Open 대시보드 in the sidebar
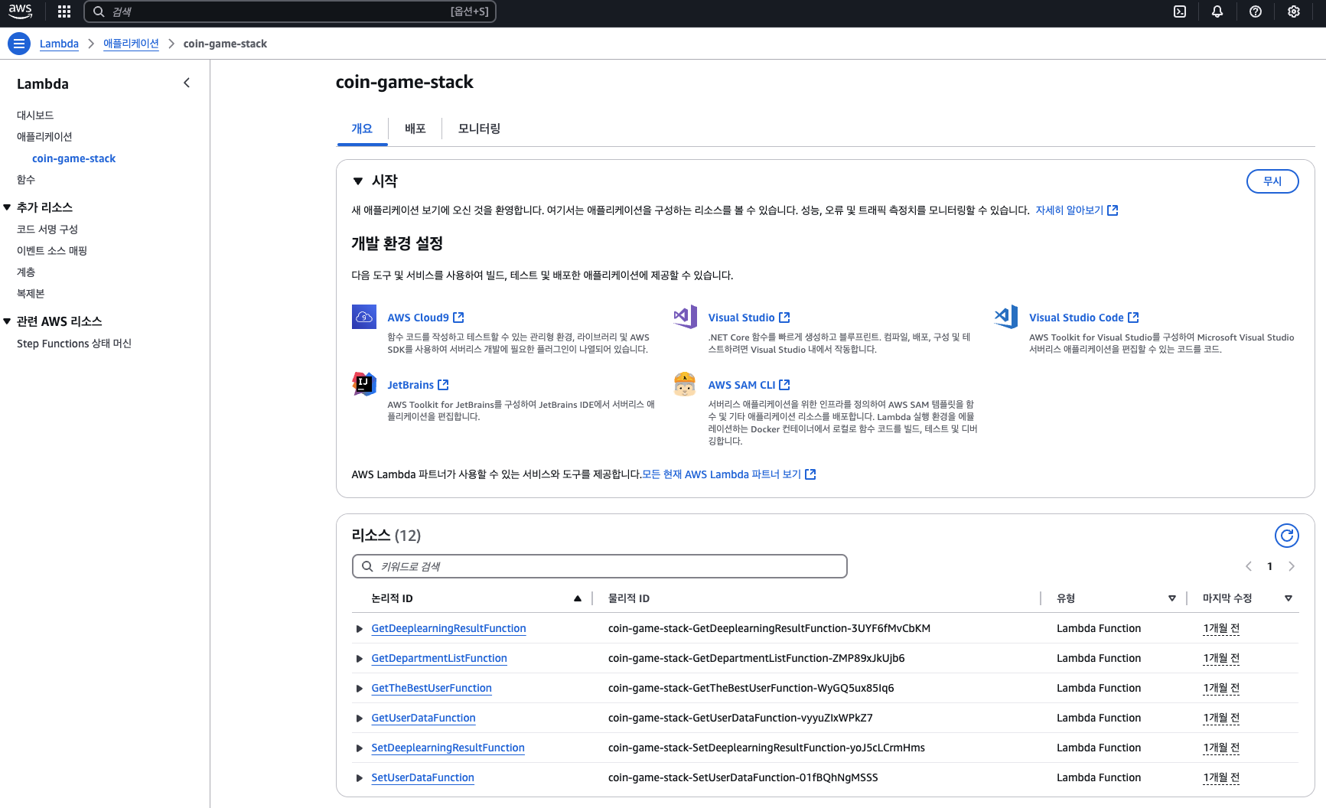 (35, 115)
